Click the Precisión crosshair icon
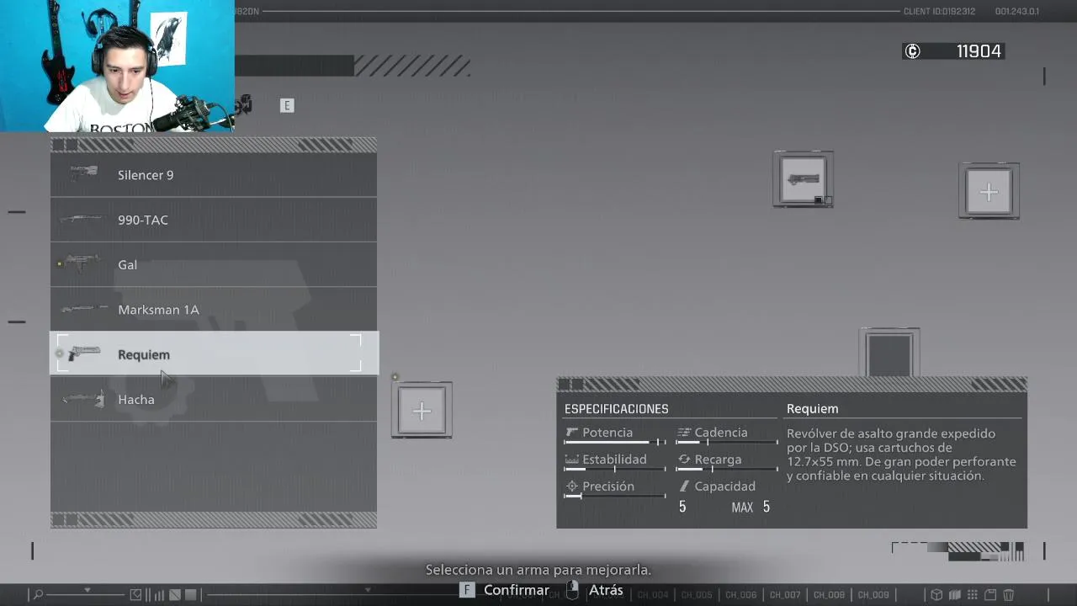The image size is (1077, 606). [572, 486]
